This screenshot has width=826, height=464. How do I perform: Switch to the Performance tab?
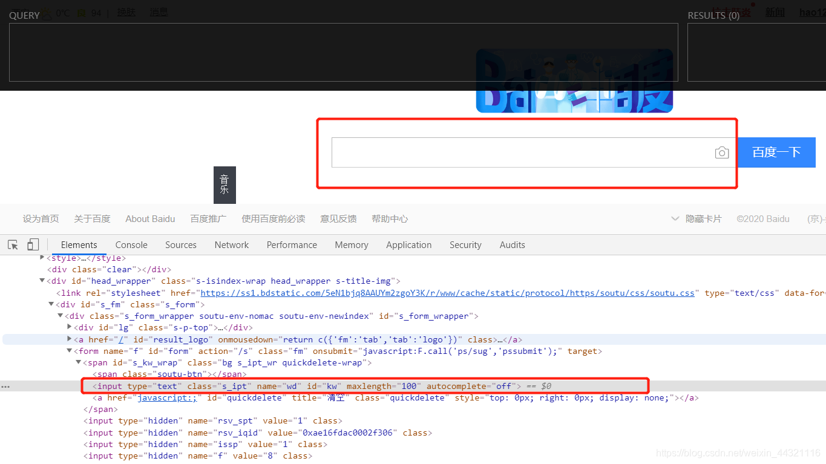pos(292,245)
